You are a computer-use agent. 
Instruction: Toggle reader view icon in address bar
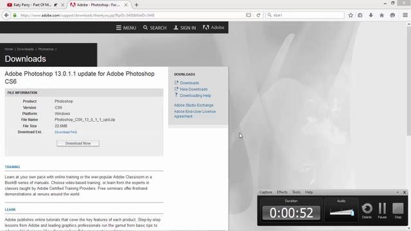tap(249, 15)
